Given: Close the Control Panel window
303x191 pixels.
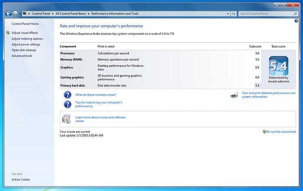Looking at the screenshot, I should point(293,5).
